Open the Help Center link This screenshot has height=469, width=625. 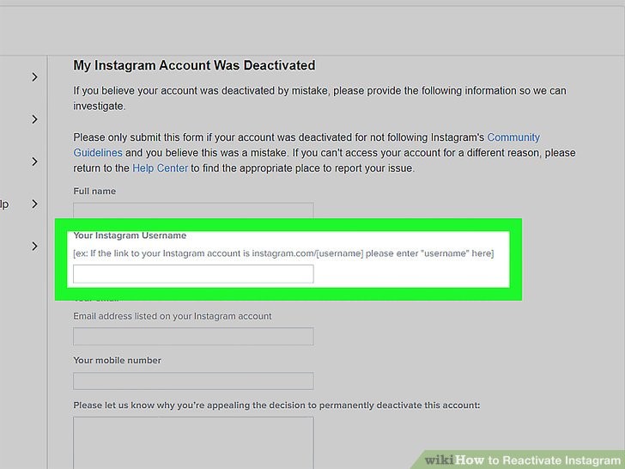tap(160, 168)
